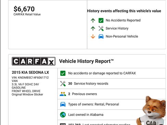Click the Last owned in Alabama row
The width and height of the screenshot is (167, 125).
click(112, 115)
